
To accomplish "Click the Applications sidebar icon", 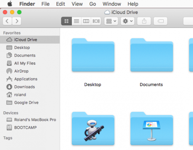I will [9, 79].
